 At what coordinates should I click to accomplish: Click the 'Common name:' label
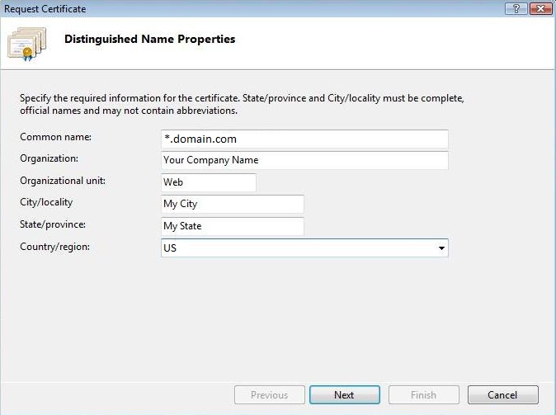click(55, 137)
